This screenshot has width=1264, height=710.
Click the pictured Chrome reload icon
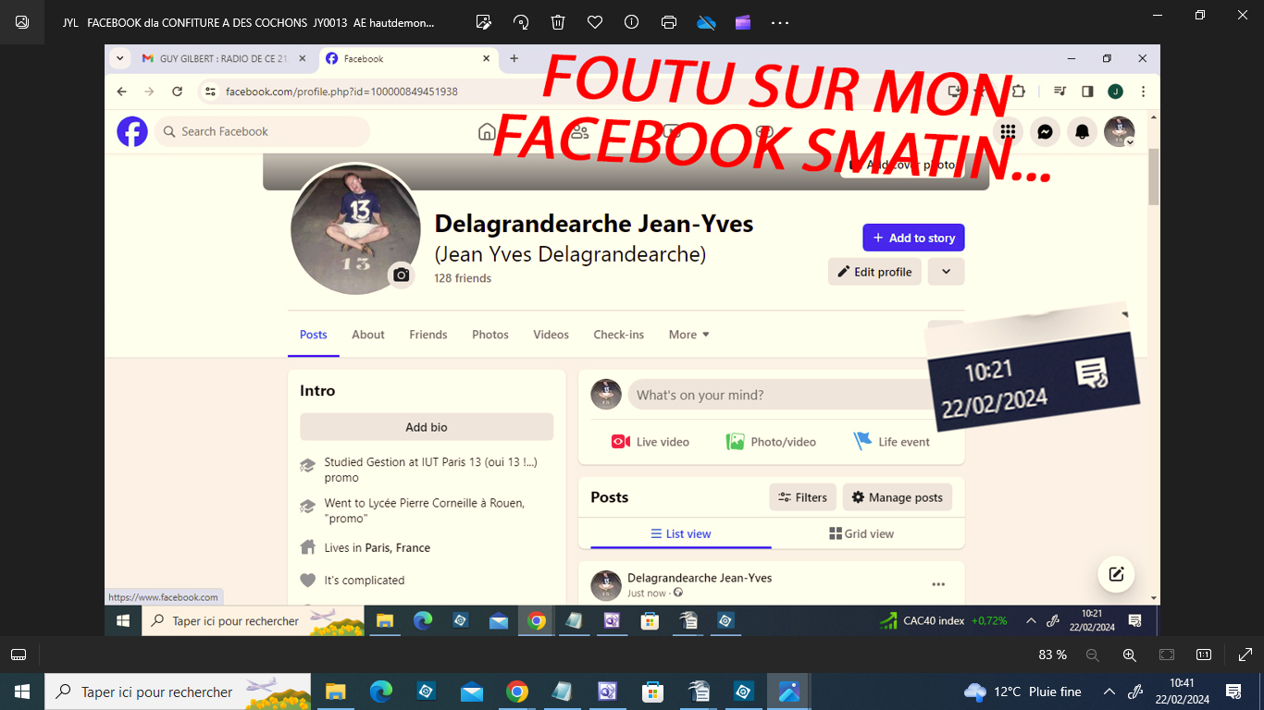pos(177,92)
